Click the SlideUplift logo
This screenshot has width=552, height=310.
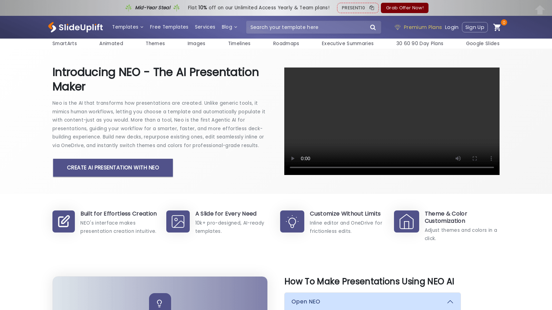pos(76,27)
